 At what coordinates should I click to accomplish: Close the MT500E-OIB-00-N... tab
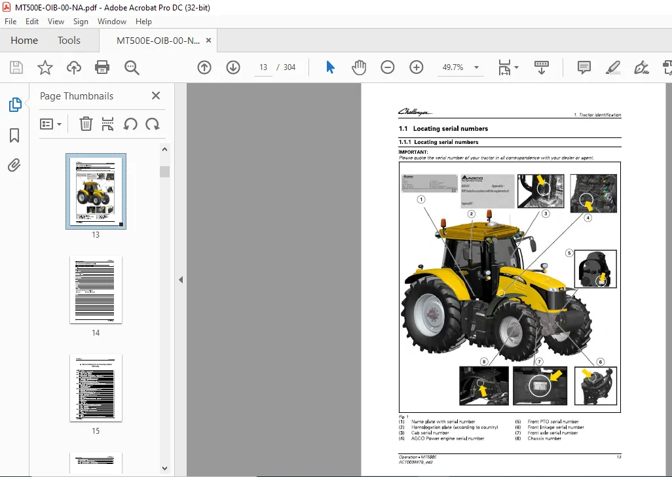coord(209,41)
